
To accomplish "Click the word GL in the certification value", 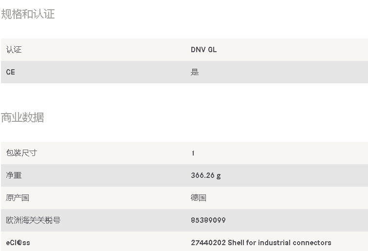I will 212,50.
